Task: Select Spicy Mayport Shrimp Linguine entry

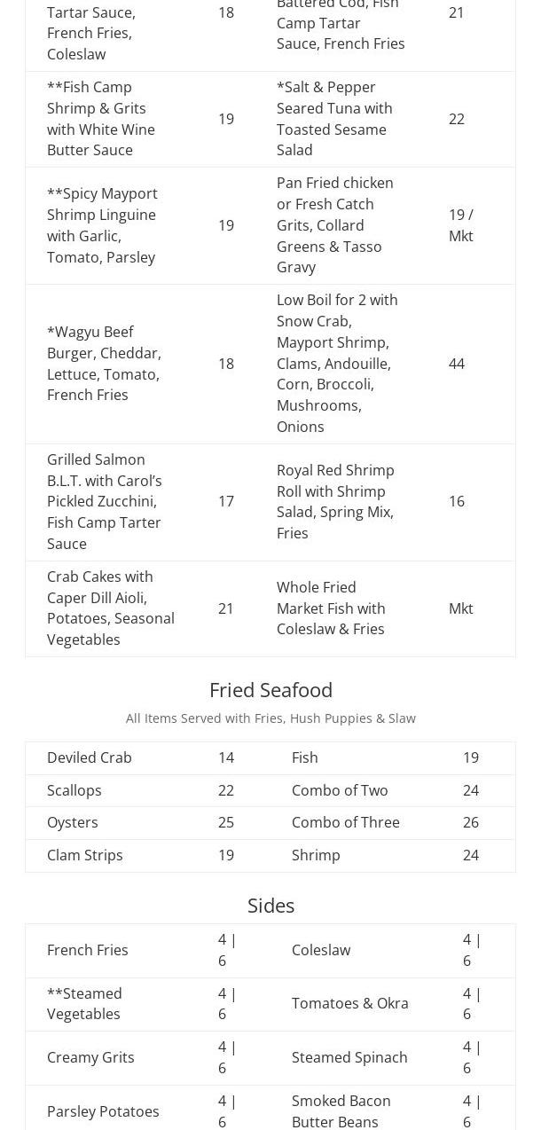Action: [102, 225]
